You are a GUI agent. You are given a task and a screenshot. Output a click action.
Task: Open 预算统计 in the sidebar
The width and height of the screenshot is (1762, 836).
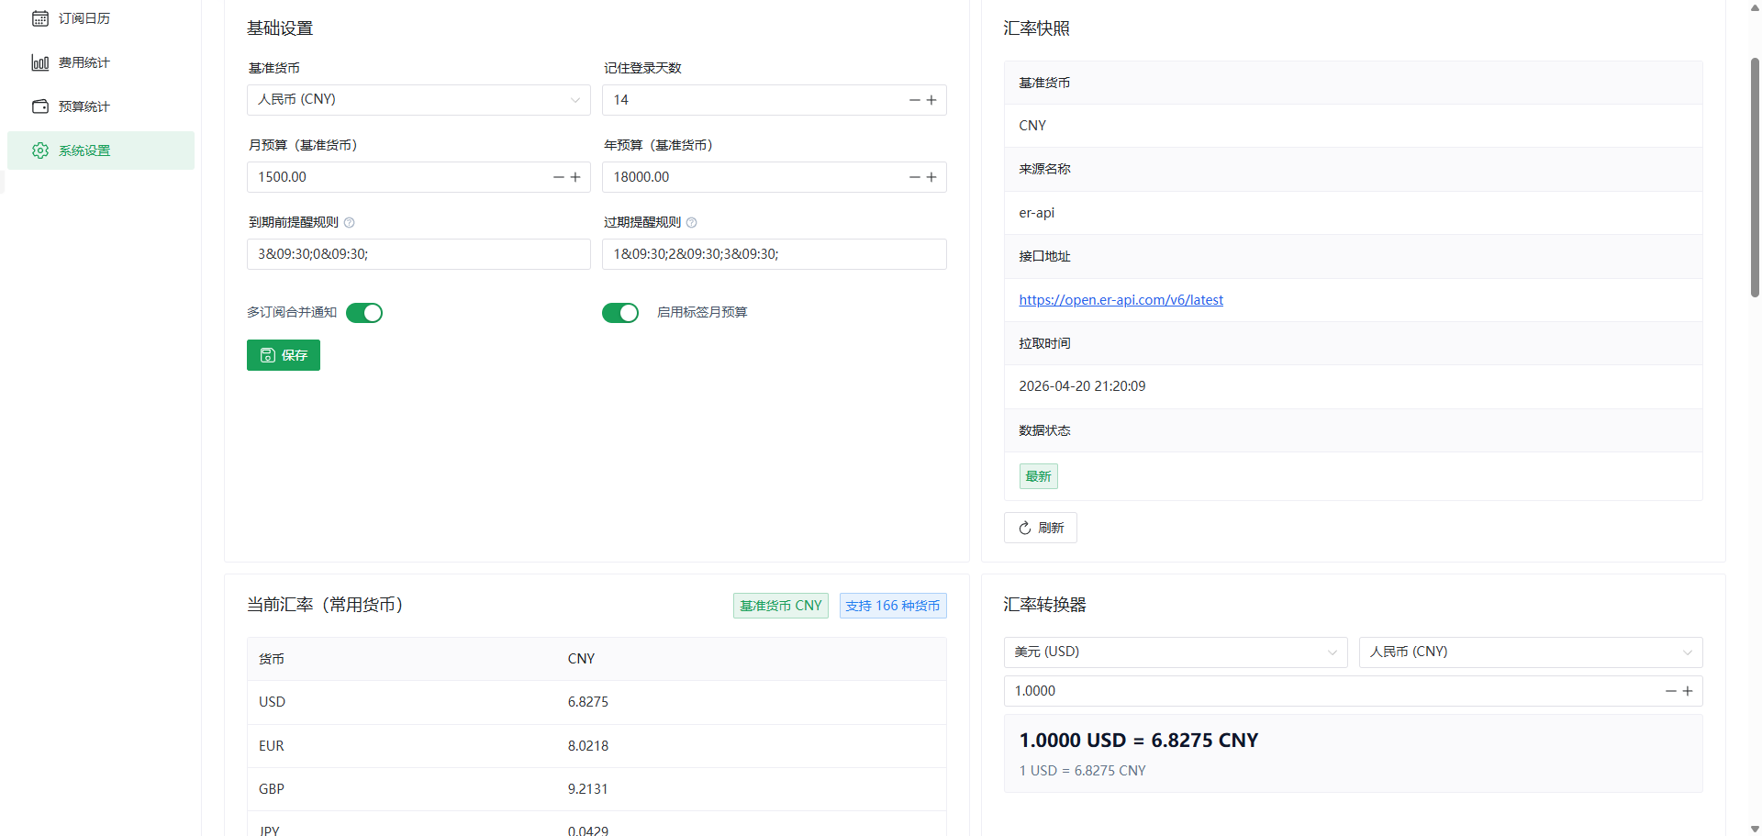[x=101, y=106]
